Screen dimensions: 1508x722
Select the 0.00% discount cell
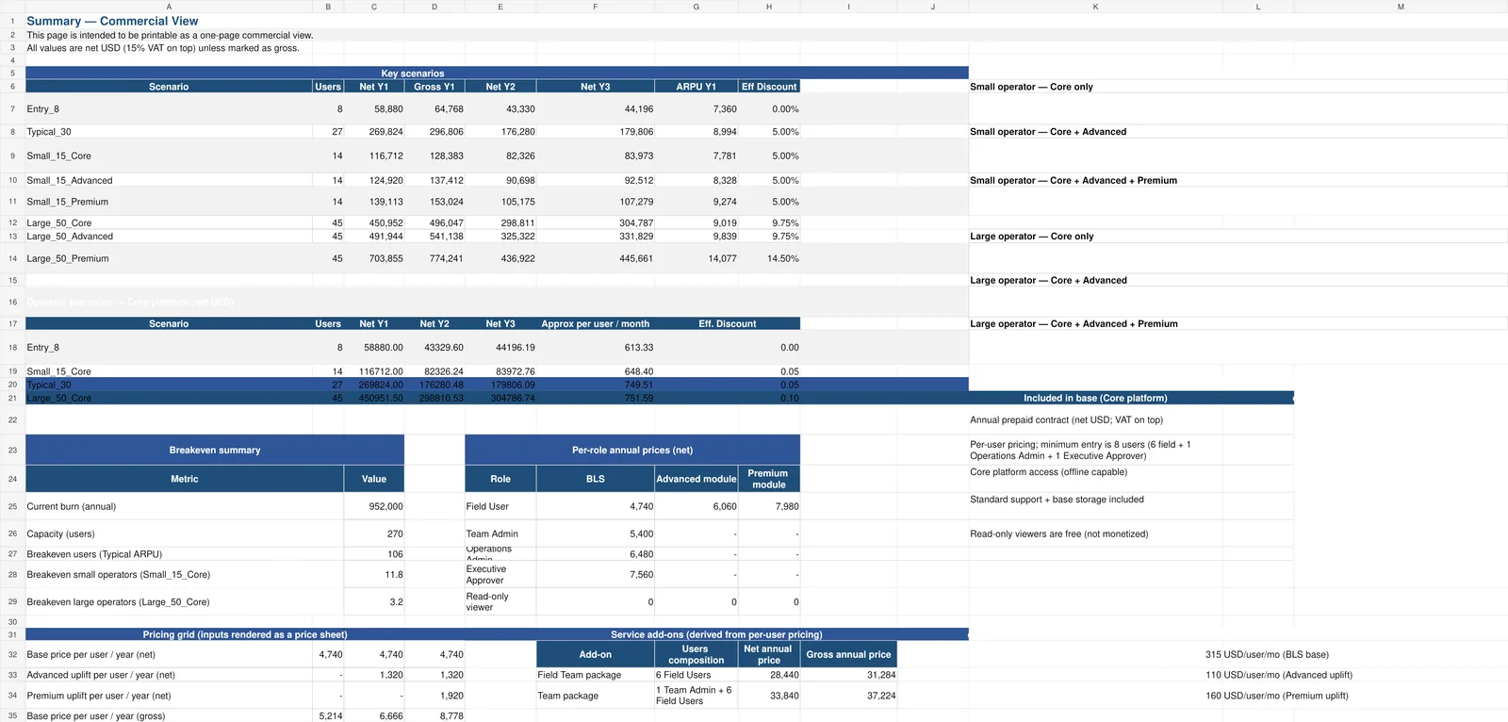pos(769,109)
